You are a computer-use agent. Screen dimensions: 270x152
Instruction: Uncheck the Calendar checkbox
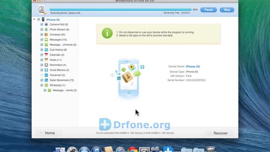click(42, 55)
